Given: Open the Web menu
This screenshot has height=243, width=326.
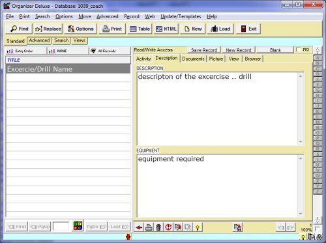Looking at the screenshot, I should 150,16.
